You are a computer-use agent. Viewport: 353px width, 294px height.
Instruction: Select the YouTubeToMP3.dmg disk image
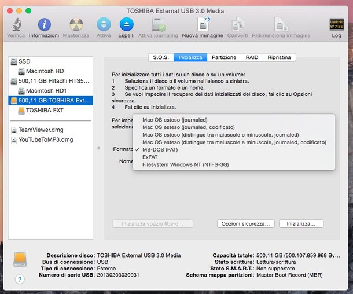point(50,140)
